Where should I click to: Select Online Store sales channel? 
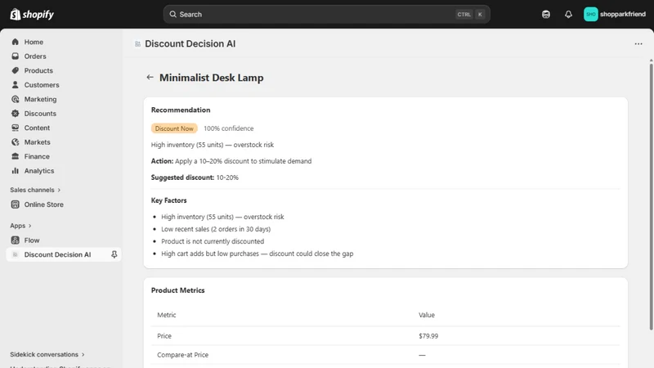(44, 204)
